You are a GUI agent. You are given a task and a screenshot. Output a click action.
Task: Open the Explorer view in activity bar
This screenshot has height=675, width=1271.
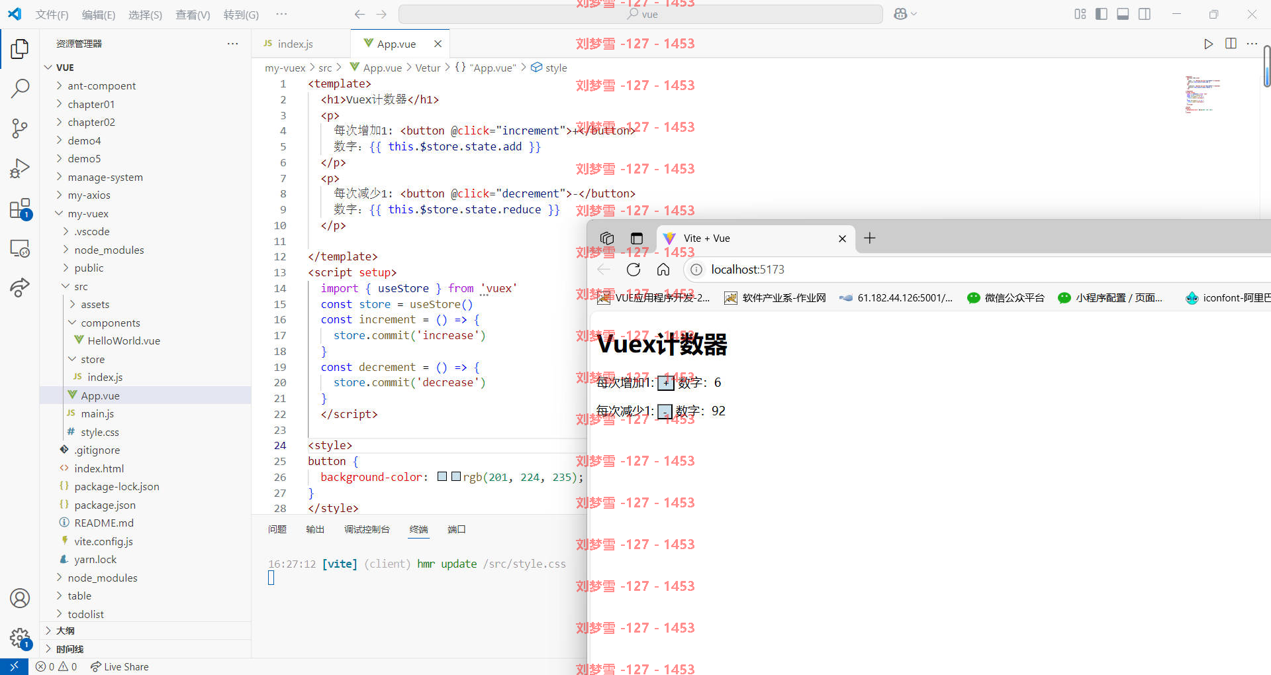[x=20, y=48]
